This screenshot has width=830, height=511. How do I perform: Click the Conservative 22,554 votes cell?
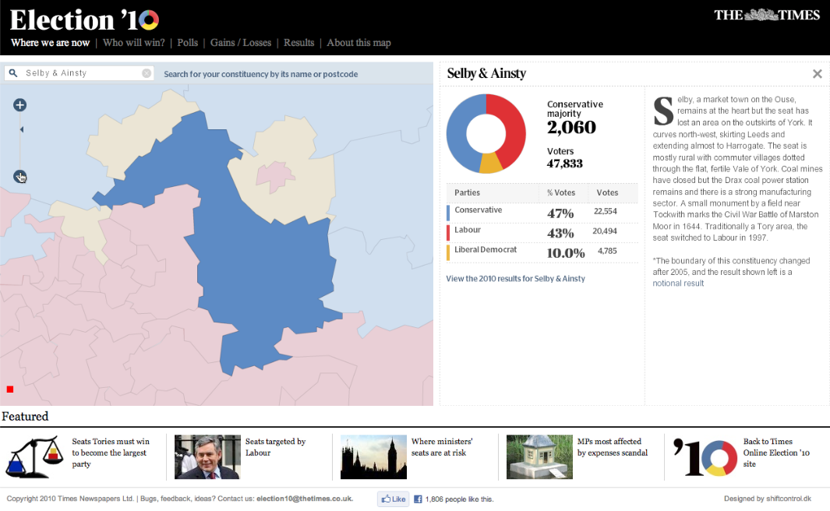click(x=605, y=211)
